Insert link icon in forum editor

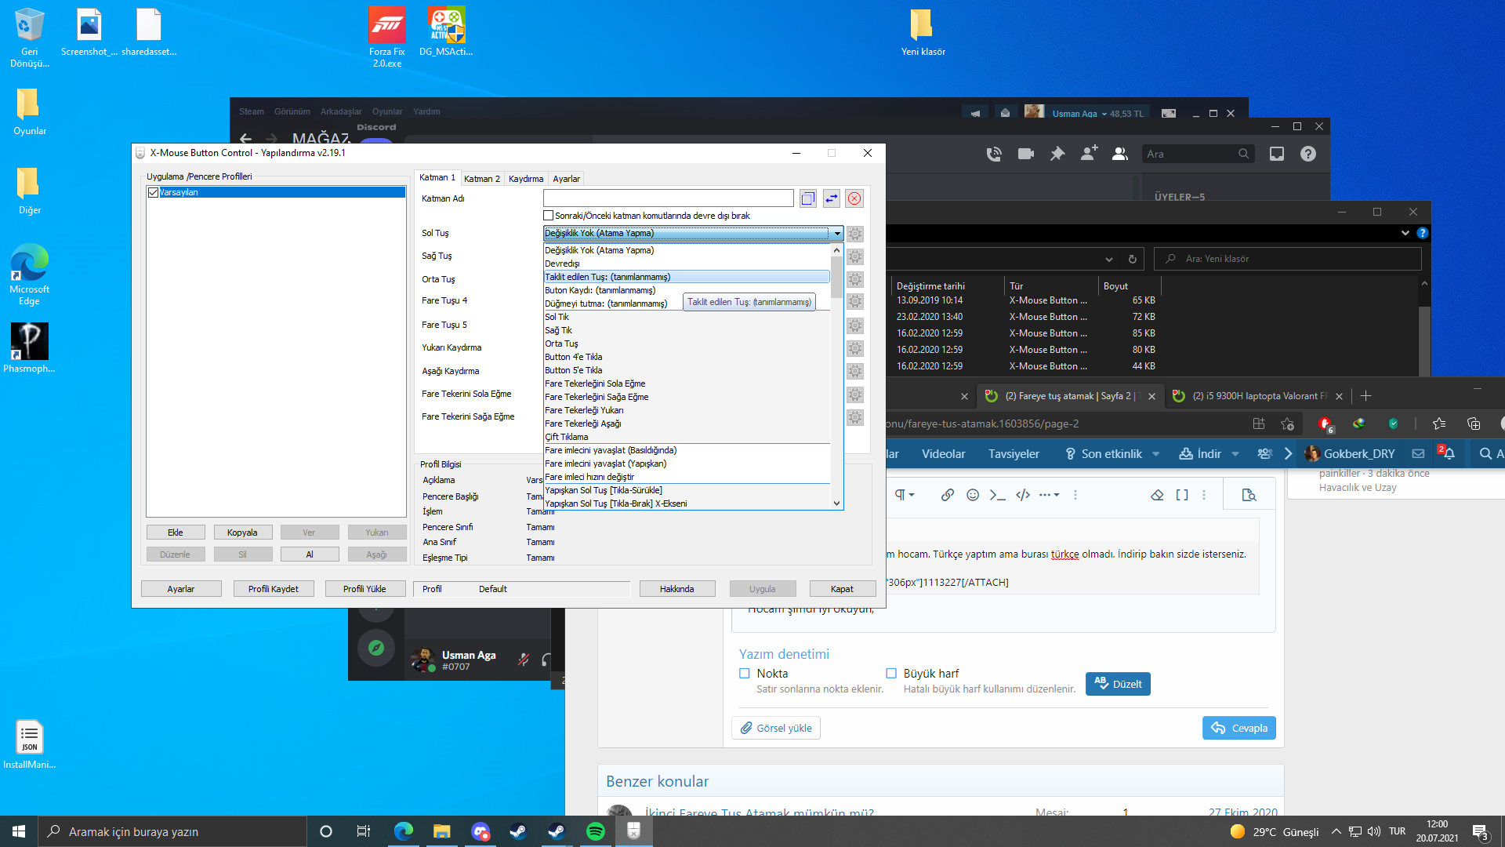pos(948,495)
